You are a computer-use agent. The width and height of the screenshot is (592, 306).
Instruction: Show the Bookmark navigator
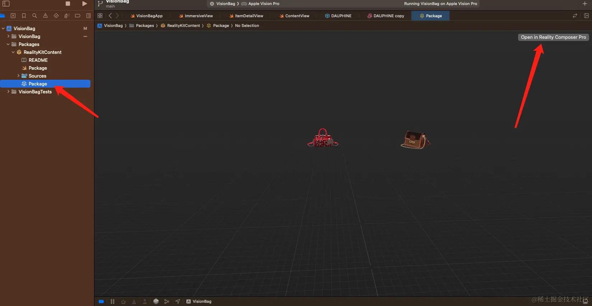pyautogui.click(x=24, y=16)
